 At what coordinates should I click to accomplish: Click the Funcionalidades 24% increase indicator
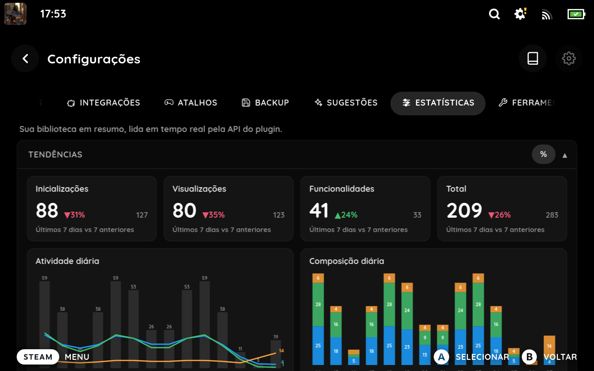coord(346,215)
